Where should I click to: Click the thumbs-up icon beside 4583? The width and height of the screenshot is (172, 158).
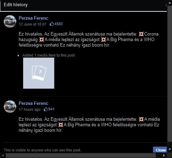point(52,24)
